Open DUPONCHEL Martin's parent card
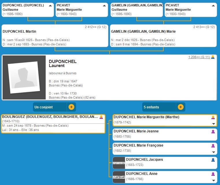This screenshot has height=185, width=220. tap(55, 36)
